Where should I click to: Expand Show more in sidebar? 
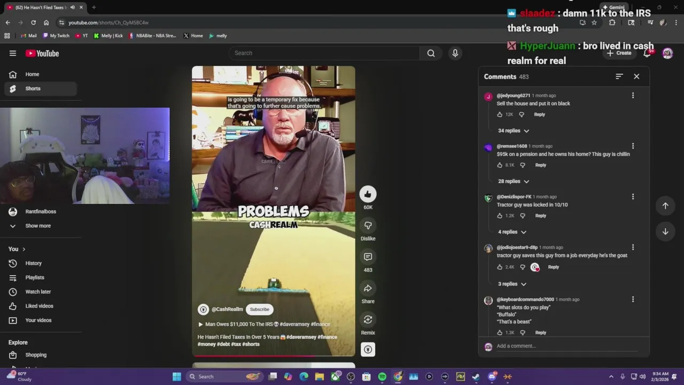point(38,226)
